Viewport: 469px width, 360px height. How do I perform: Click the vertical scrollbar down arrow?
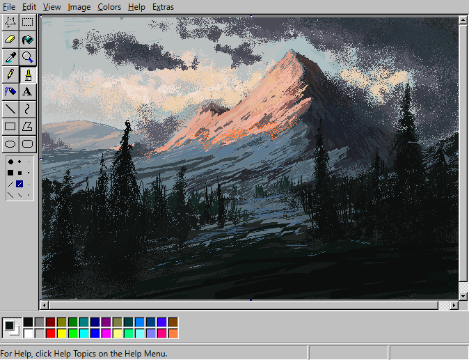click(463, 296)
